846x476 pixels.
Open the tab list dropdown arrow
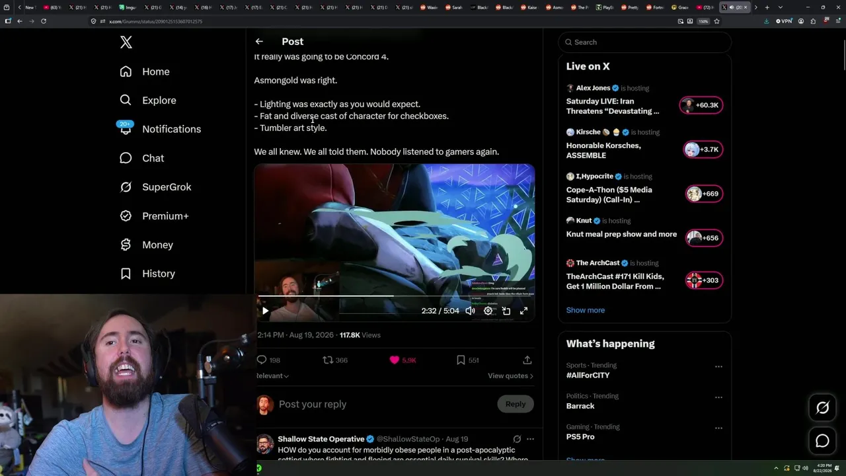[x=780, y=7]
